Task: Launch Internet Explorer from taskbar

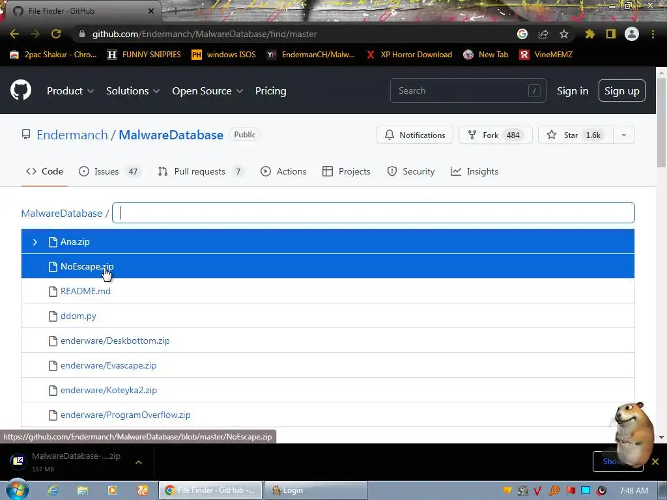Action: pyautogui.click(x=53, y=490)
